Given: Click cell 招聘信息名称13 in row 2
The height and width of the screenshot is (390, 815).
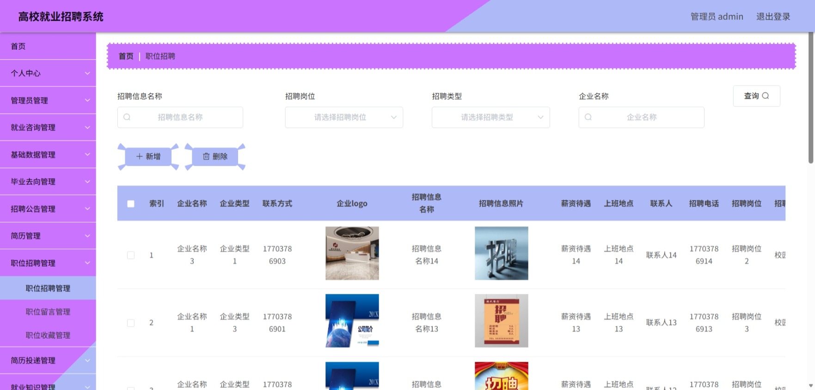Looking at the screenshot, I should coord(427,323).
